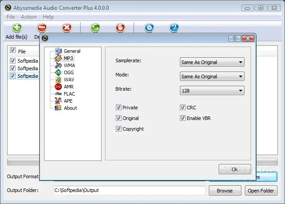285x204 pixels.
Task: Click the red X clear-list icon
Action: (x=67, y=28)
